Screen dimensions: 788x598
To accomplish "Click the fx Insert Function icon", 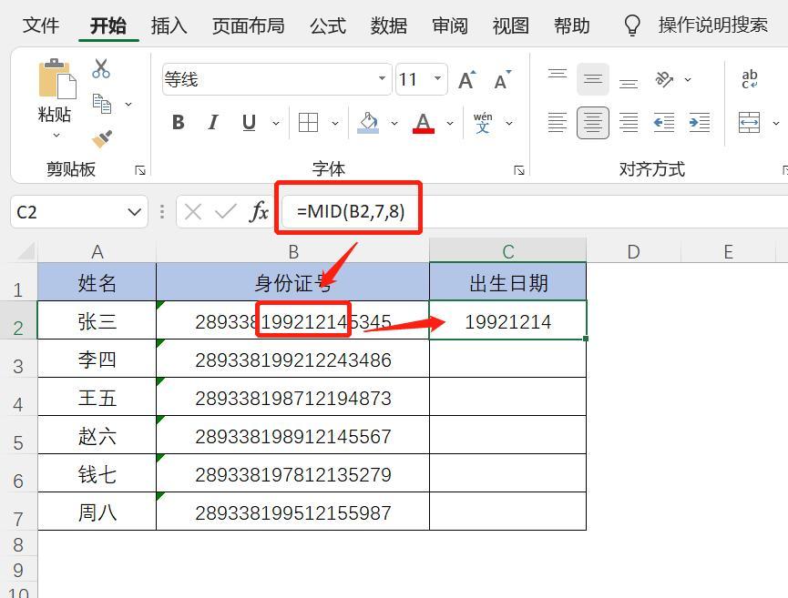I will (259, 212).
